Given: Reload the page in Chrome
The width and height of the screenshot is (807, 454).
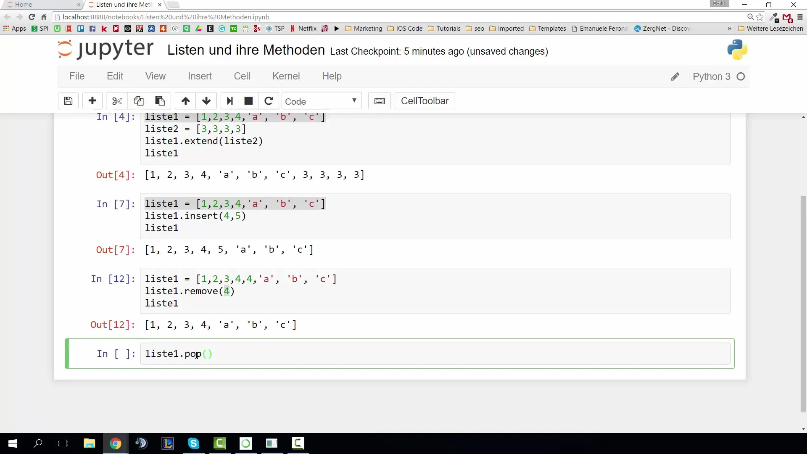Looking at the screenshot, I should coord(32,17).
